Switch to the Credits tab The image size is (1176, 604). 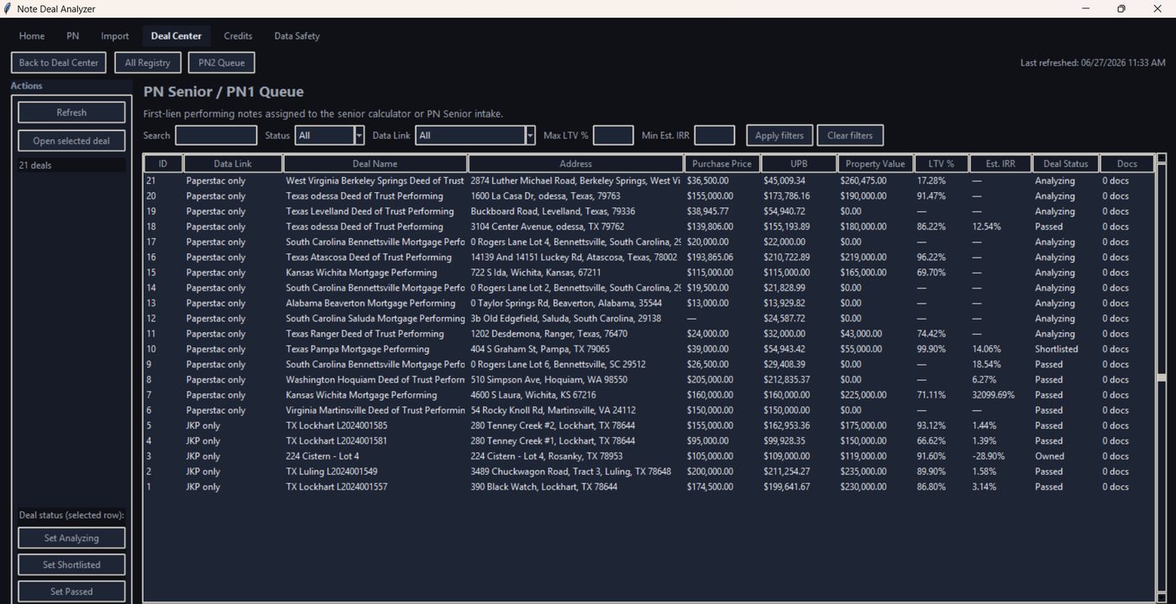coord(238,36)
